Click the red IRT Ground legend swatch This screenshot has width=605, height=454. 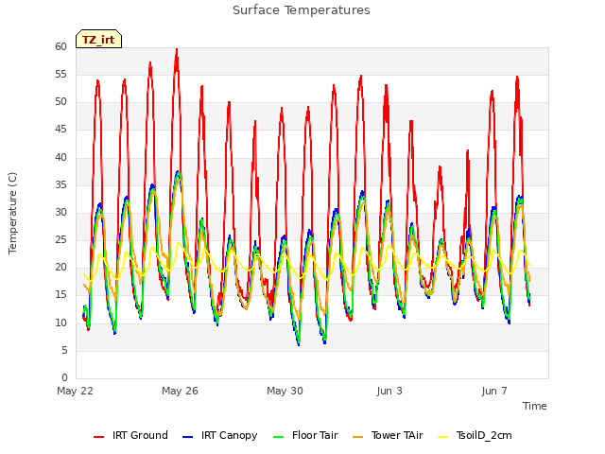(98, 437)
